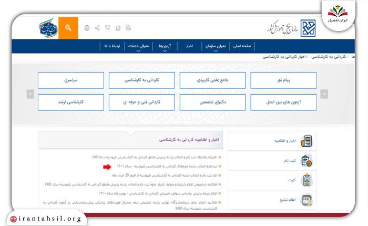Expand the آزمون‌ها dropdown menu
Screen dimensions: 368x226
165,46
